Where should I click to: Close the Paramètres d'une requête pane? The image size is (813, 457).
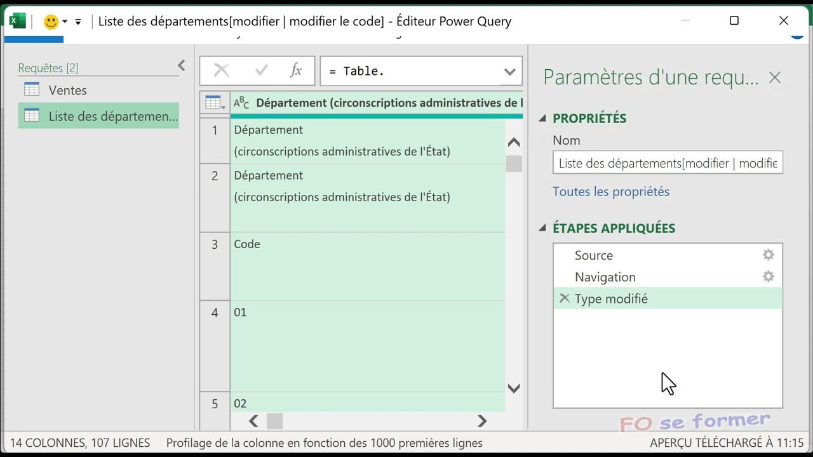(775, 77)
